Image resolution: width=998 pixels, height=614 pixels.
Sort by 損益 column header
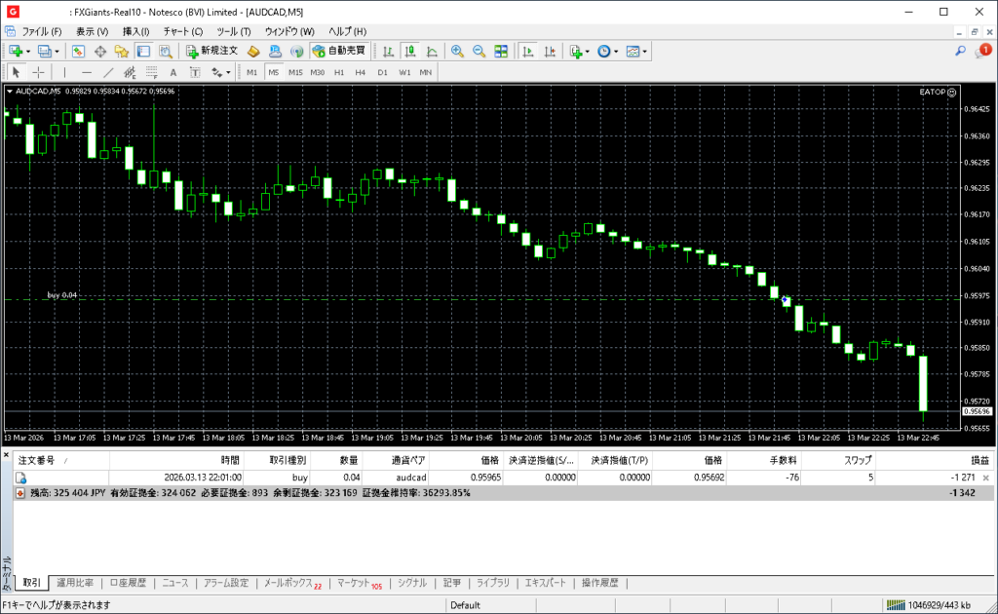tap(979, 460)
